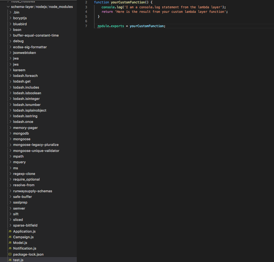Click the return keyword on line 4

point(107,12)
